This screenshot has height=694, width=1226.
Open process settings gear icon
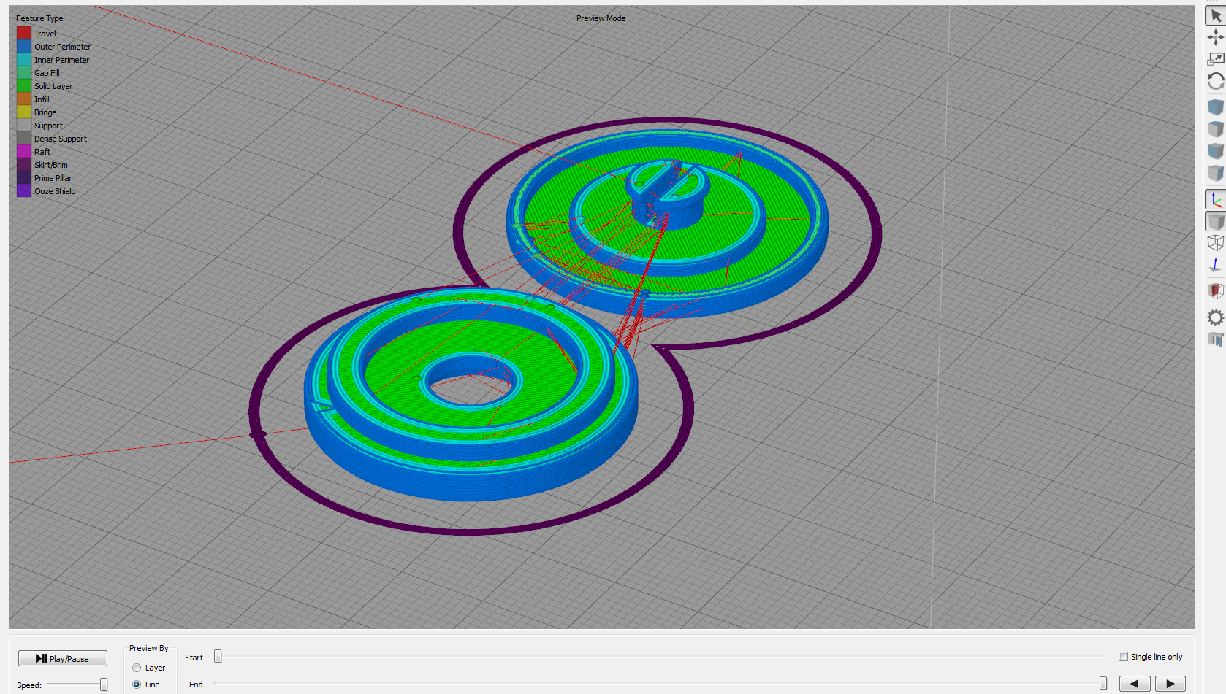[x=1216, y=317]
